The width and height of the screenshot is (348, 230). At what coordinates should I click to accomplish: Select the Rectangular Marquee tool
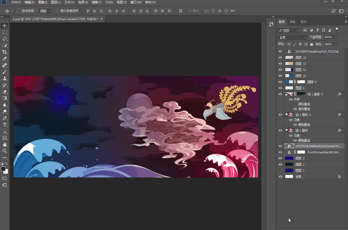pos(4,32)
